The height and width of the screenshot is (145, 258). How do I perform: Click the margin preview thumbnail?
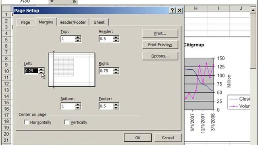click(x=72, y=70)
